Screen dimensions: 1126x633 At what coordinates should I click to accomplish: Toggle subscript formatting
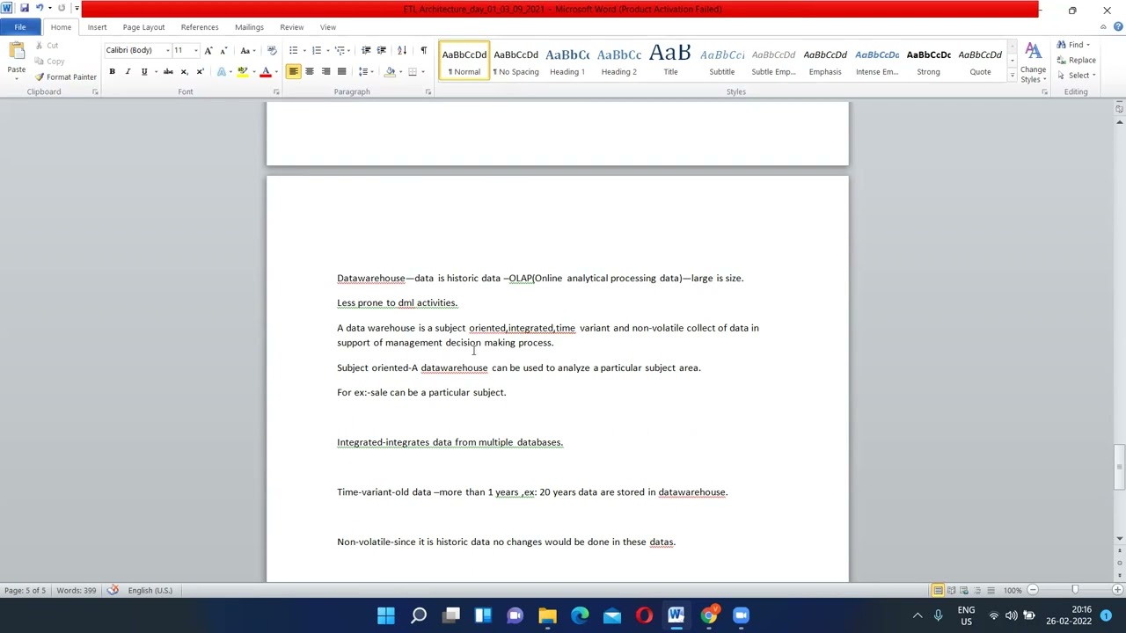pos(184,71)
